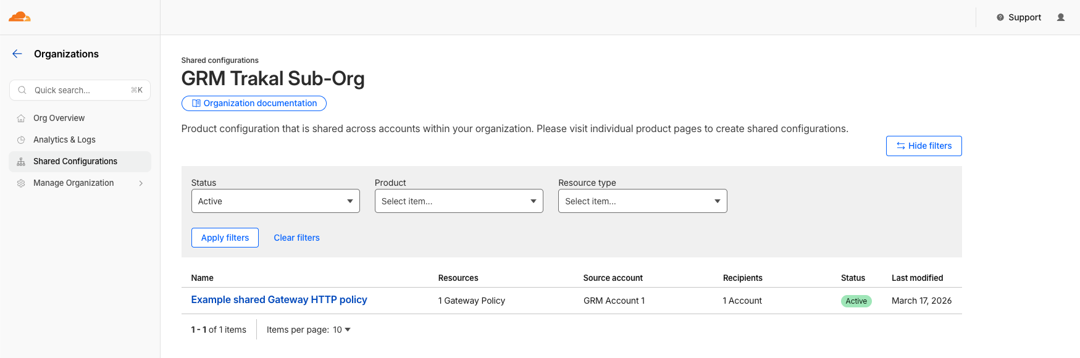The image size is (1080, 358).
Task: Click the Analytics & Logs chart icon
Action: point(21,140)
